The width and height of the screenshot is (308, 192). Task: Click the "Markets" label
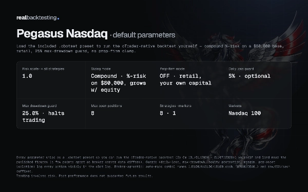point(235,106)
